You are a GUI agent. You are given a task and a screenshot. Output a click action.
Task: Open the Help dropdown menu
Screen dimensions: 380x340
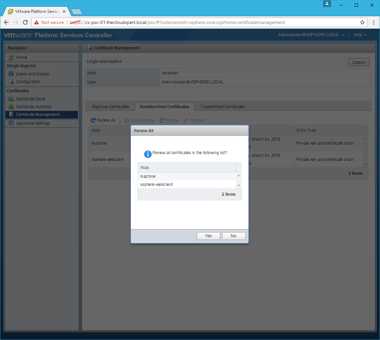(x=360, y=35)
